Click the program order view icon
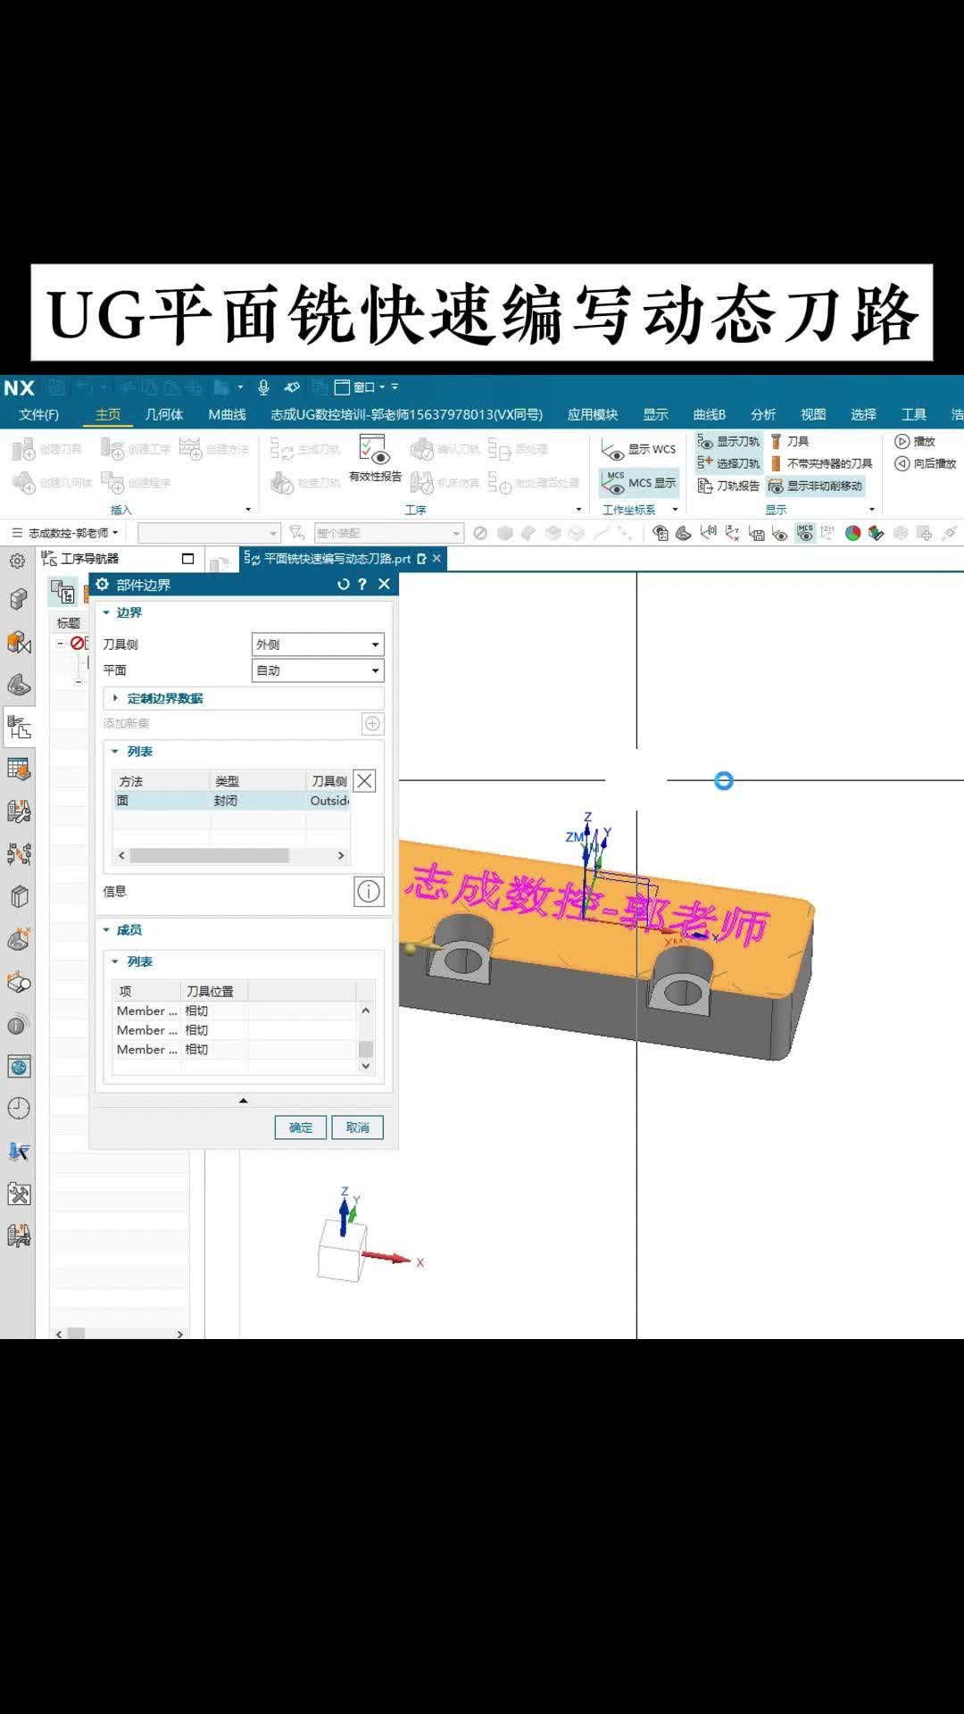This screenshot has width=964, height=1714. [62, 590]
